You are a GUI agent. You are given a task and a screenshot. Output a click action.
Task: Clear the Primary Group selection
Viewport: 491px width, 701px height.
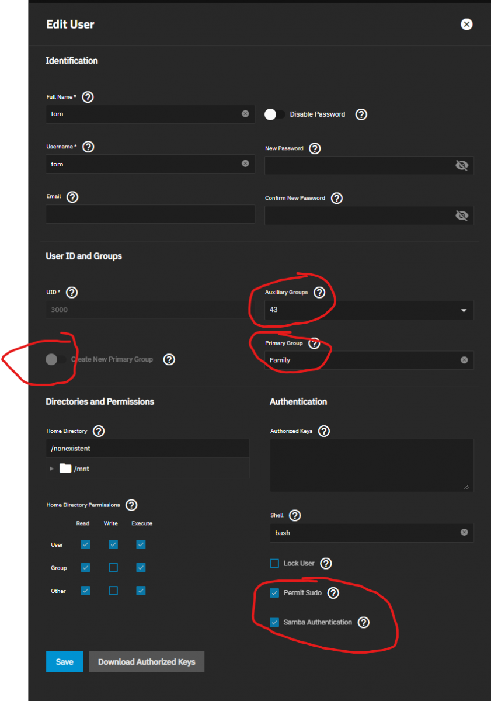tap(464, 360)
